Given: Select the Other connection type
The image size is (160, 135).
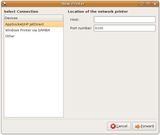Looking at the screenshot, I should click(x=10, y=36).
